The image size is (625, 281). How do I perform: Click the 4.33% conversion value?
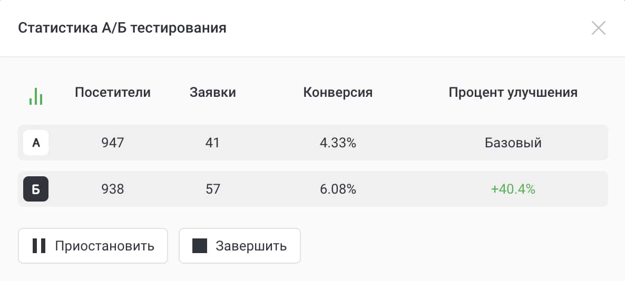[338, 143]
